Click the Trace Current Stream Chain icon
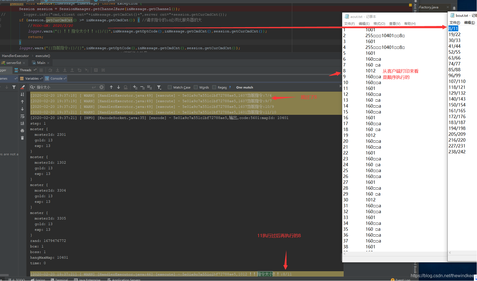Screen dimensions: 477x281 coord(103,70)
